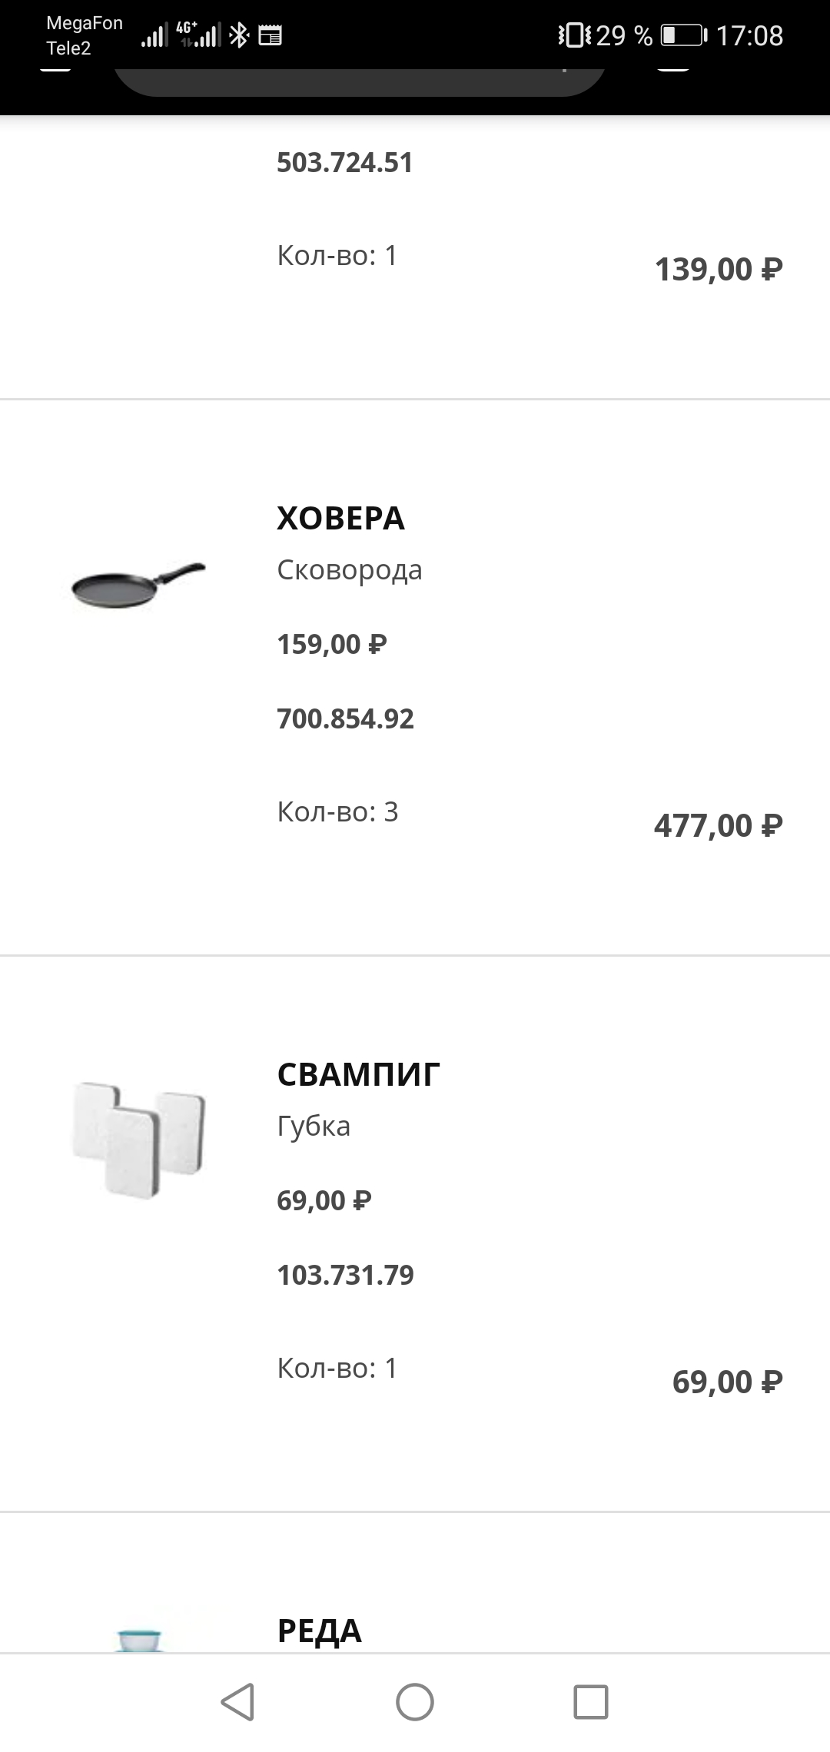Tap the Android back navigation button

click(238, 1701)
